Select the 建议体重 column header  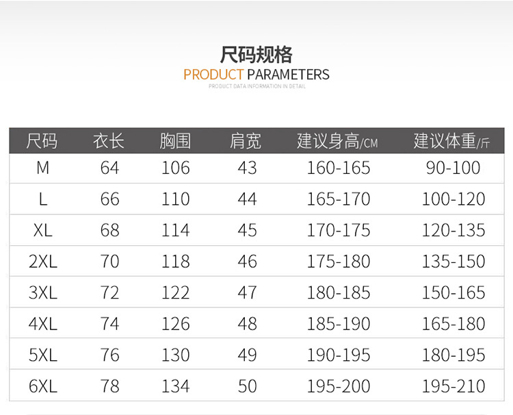(452, 141)
